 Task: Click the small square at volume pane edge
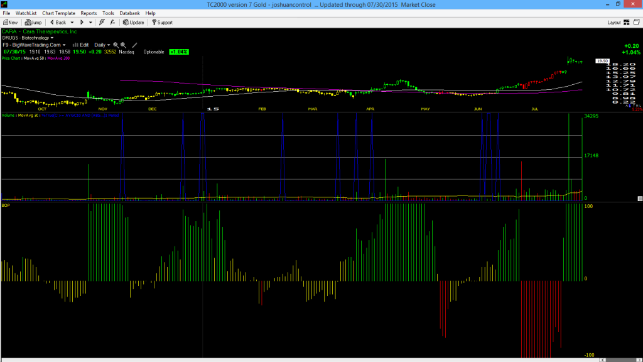click(x=640, y=199)
